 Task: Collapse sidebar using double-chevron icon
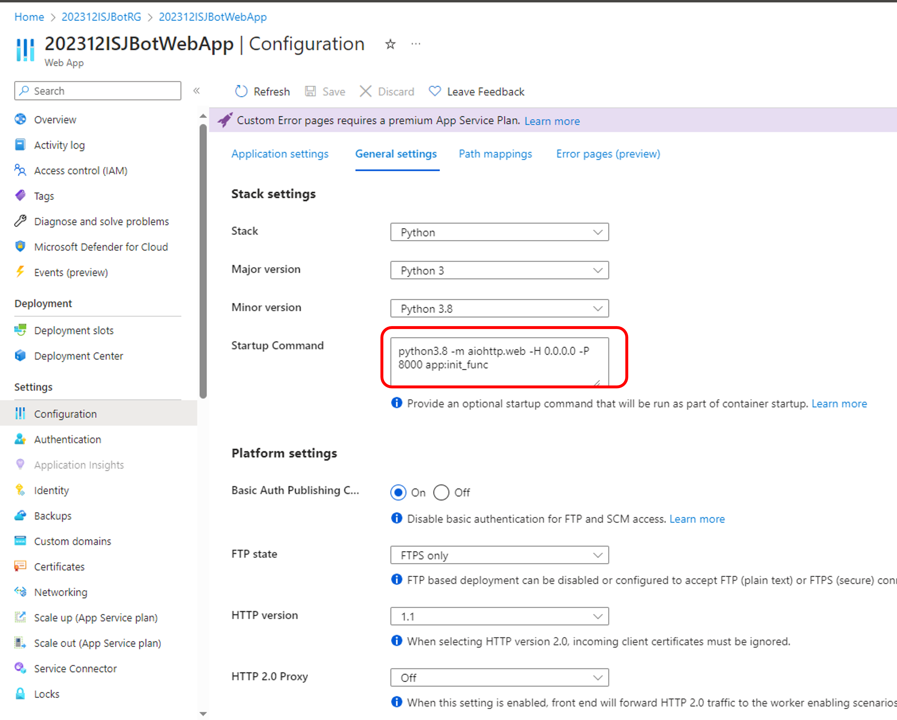196,91
